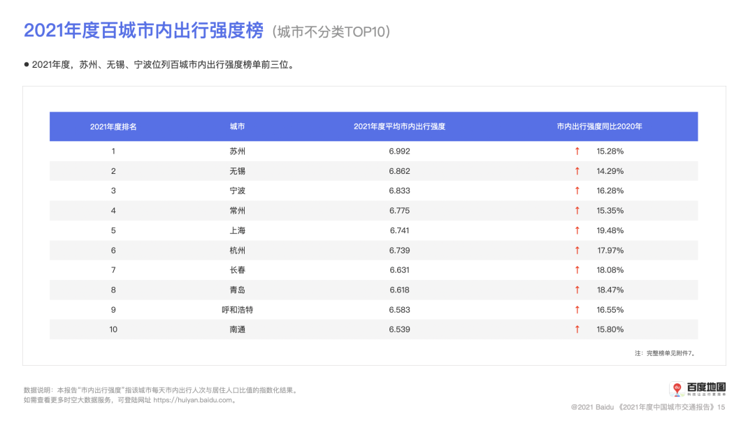
Task: Select the up arrow next to 16.28%
Action: (x=577, y=191)
